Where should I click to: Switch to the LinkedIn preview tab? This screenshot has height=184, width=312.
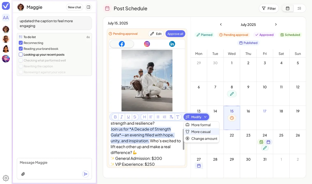click(172, 44)
